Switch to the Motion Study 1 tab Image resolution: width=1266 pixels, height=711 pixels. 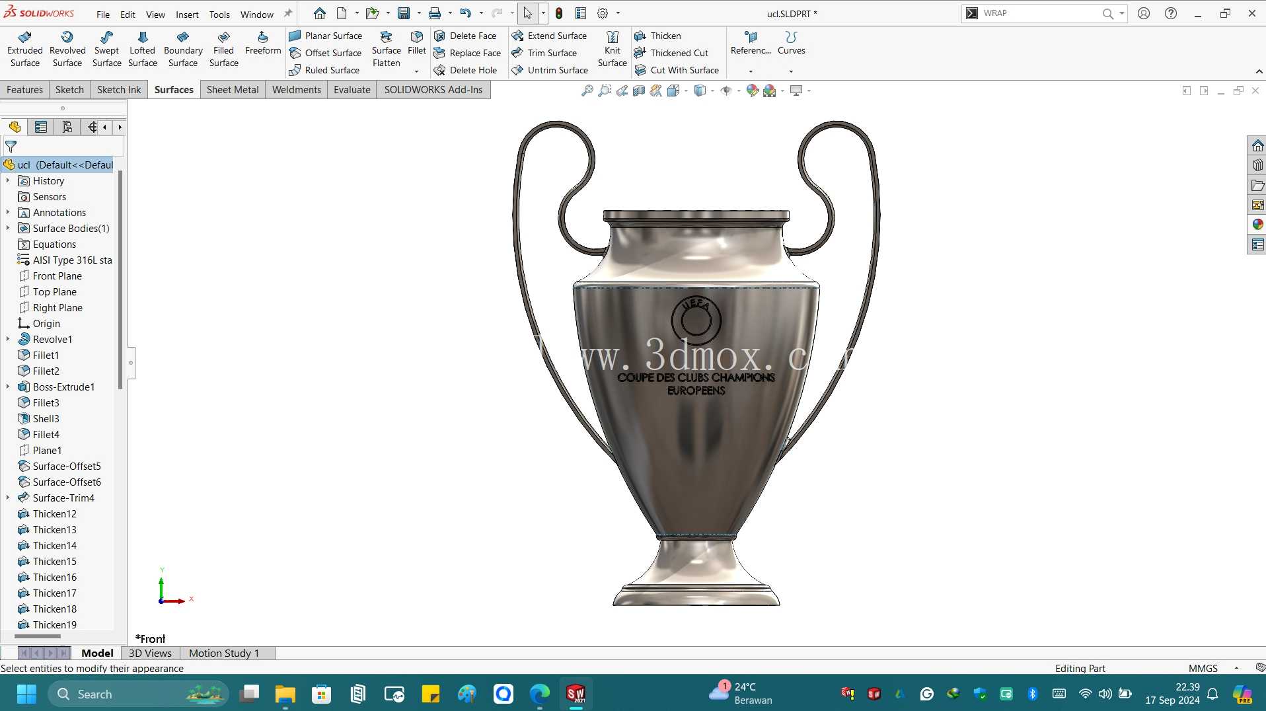pyautogui.click(x=224, y=653)
